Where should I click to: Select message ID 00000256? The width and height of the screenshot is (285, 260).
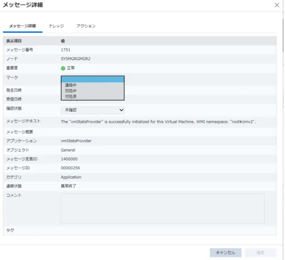pyautogui.click(x=70, y=168)
